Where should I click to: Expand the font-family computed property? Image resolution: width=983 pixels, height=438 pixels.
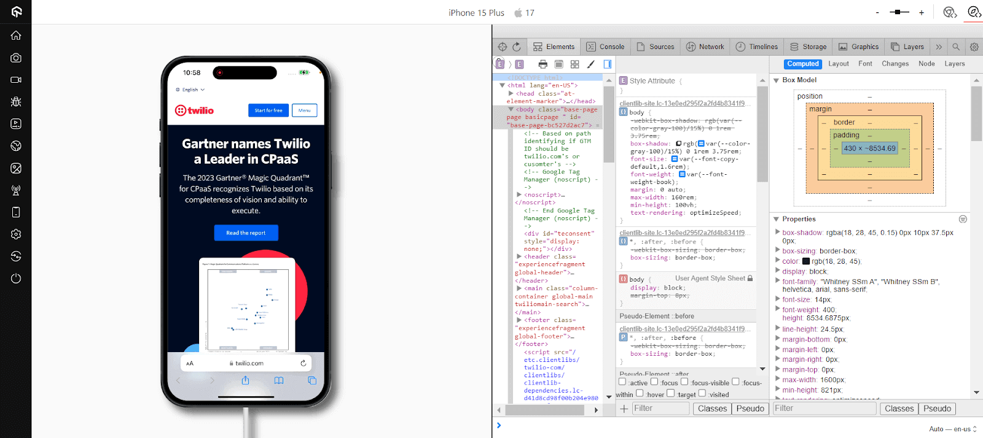(x=778, y=282)
